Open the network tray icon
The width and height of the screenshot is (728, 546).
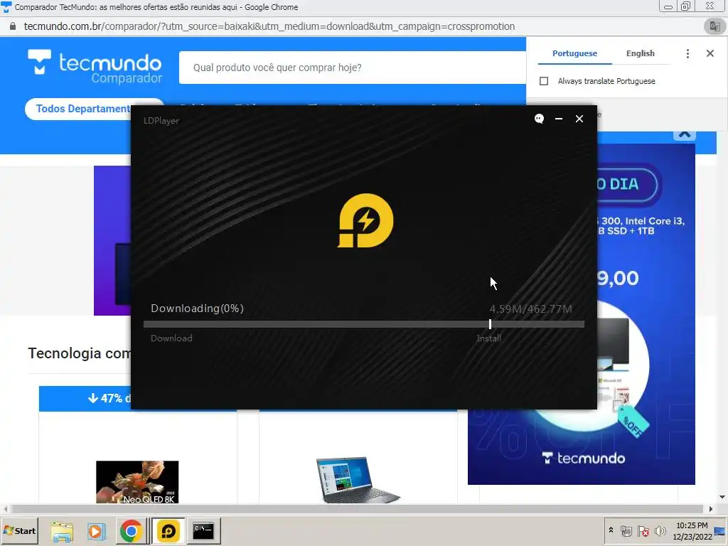[x=626, y=530]
